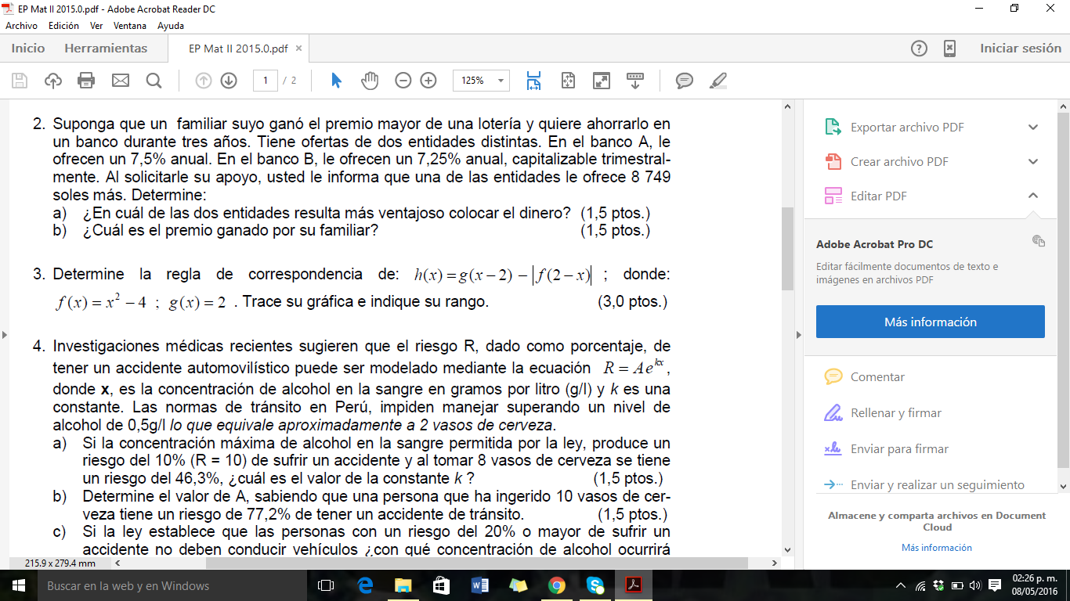Collapse the Editar PDF section
This screenshot has height=601, width=1070.
point(1033,196)
